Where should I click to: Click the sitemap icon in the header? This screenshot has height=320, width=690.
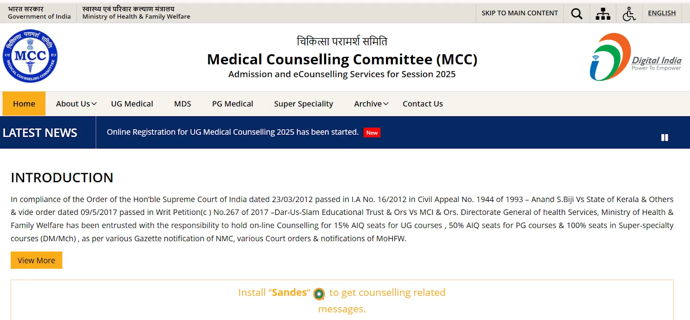[602, 13]
